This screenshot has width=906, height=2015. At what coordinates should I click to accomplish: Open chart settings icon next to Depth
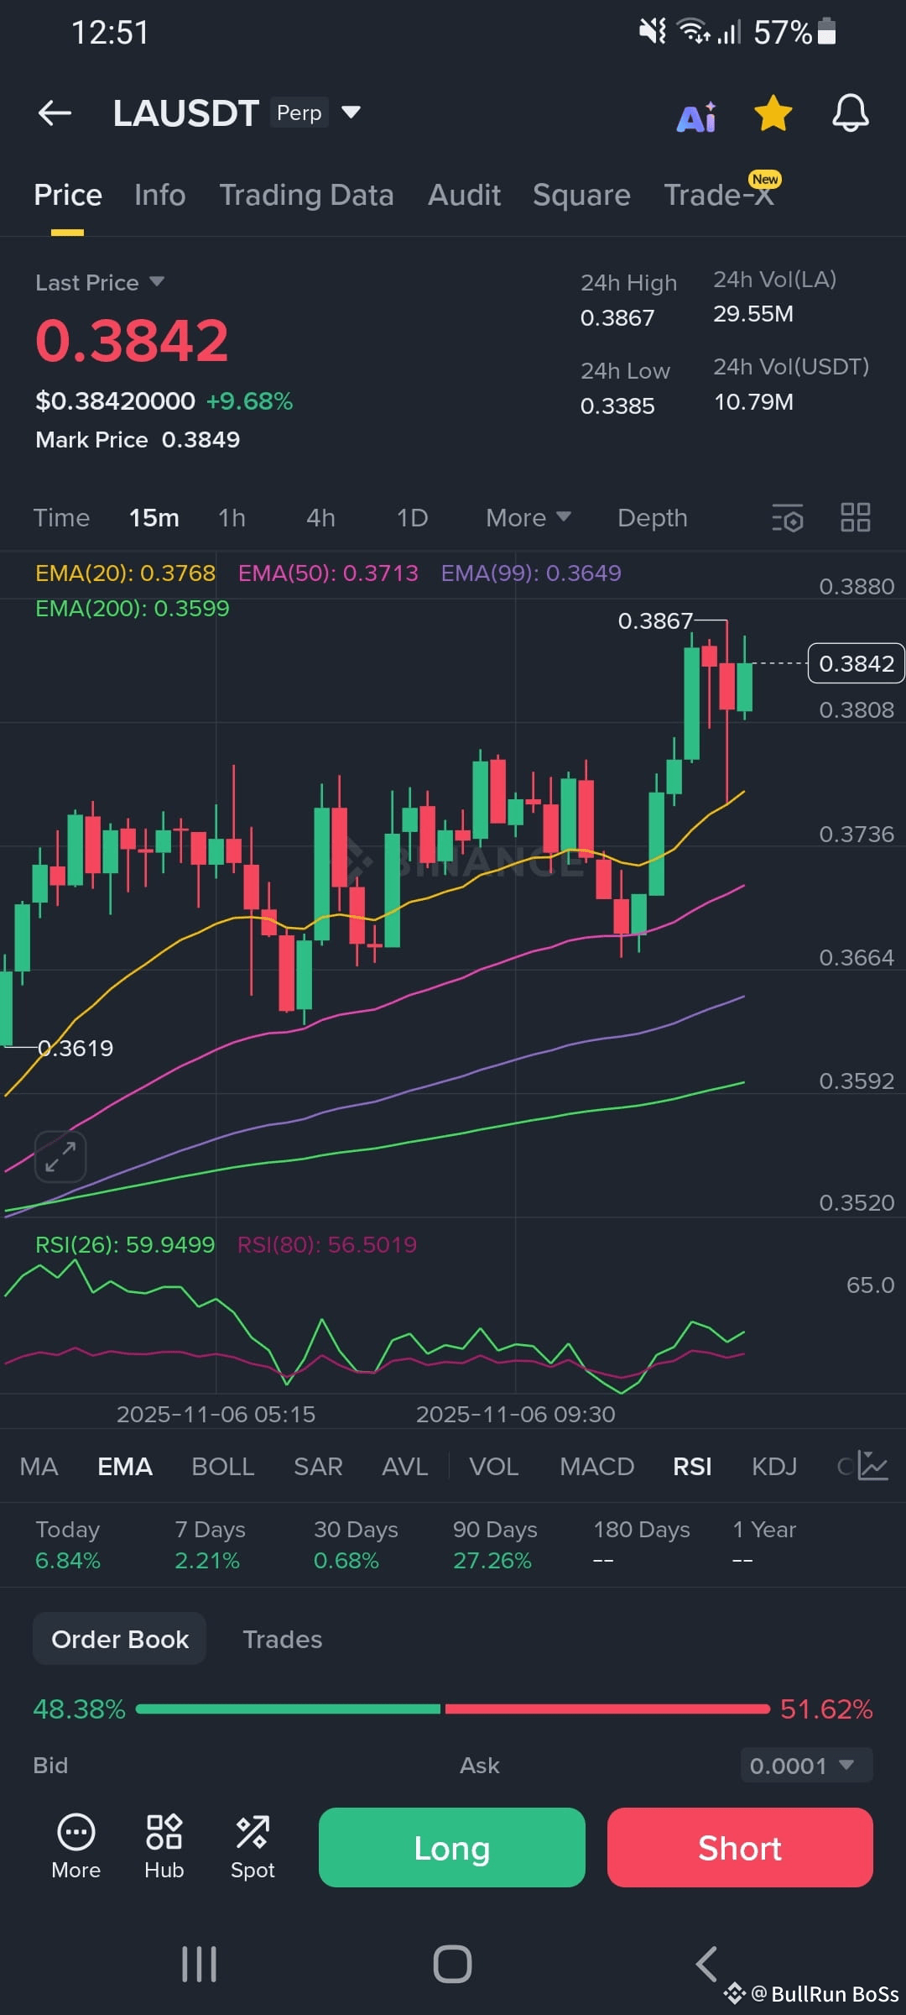pyautogui.click(x=787, y=518)
